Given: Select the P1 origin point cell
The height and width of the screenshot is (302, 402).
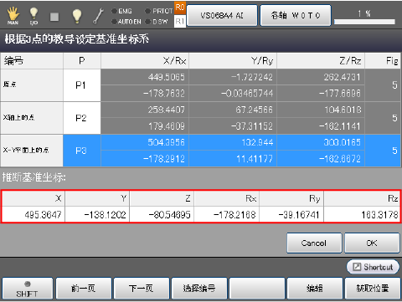Looking at the screenshot, I should pos(81,85).
